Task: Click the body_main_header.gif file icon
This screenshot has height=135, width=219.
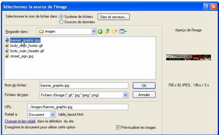Action: pyautogui.click(x=7, y=51)
